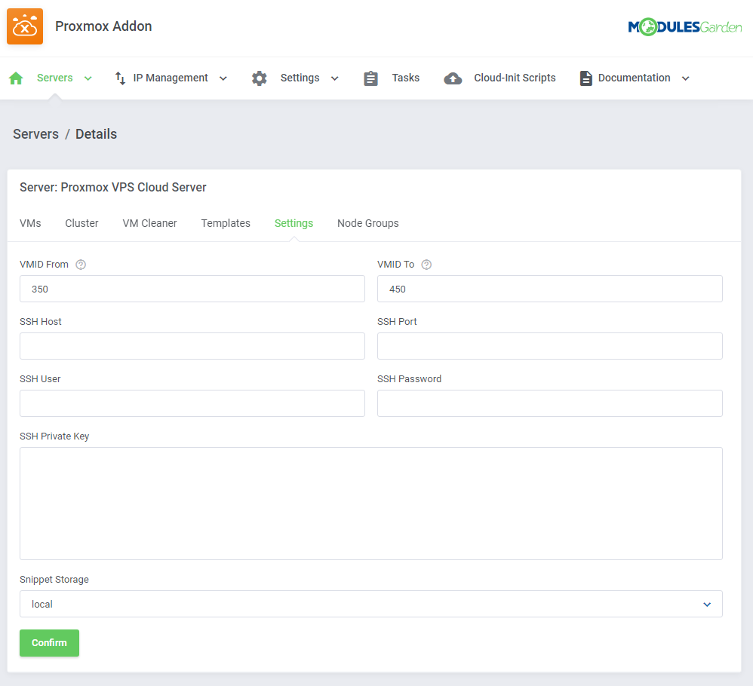Open the Servers menu
This screenshot has width=753, height=686.
click(x=55, y=78)
